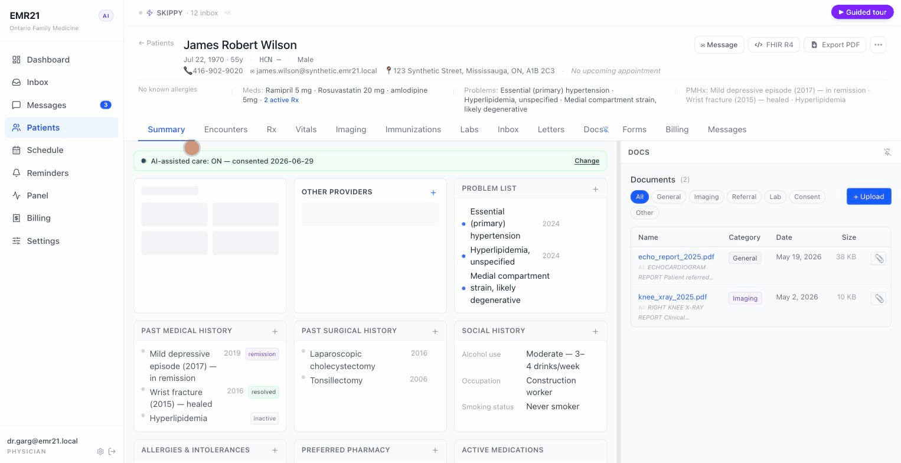Viewport: 901px width, 463px height.
Task: Add a Past Surgical History item
Action: click(435, 331)
